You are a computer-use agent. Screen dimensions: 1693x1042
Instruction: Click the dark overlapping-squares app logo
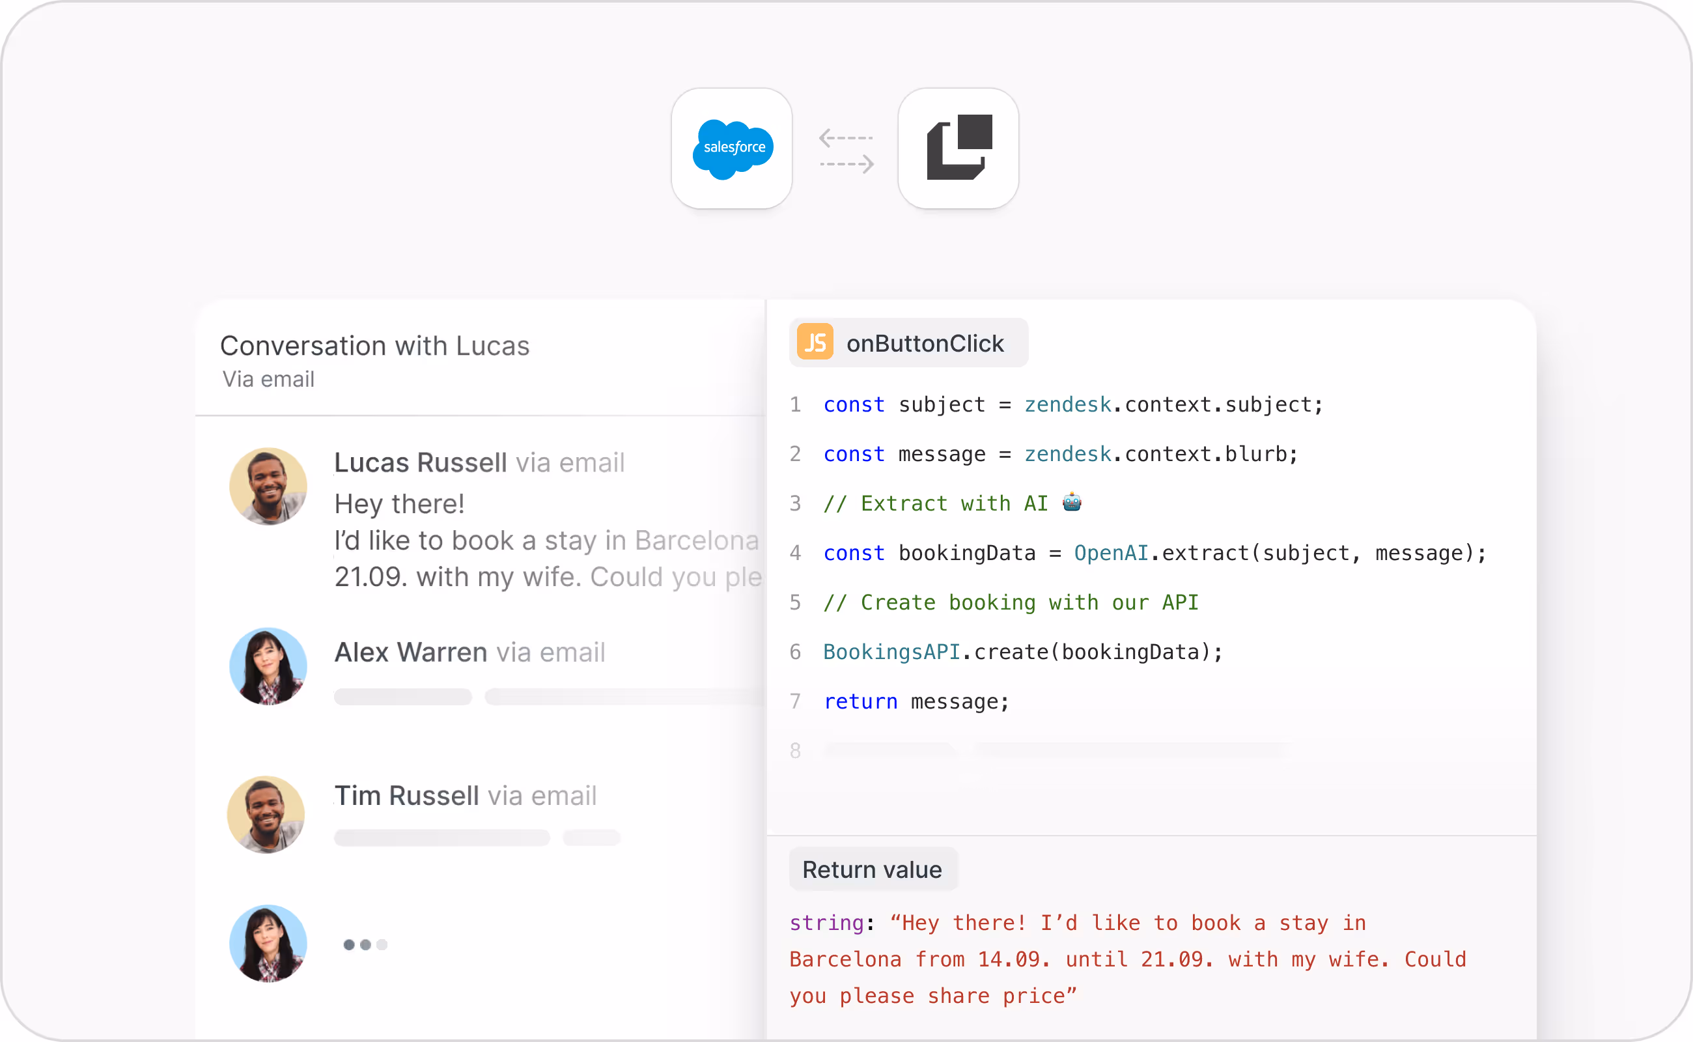(x=958, y=148)
